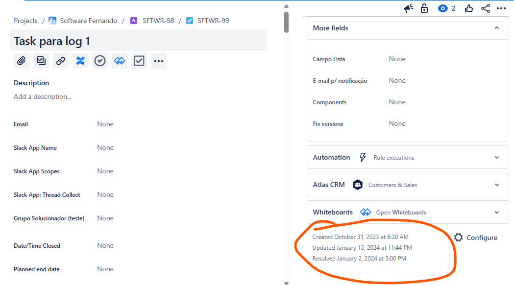The width and height of the screenshot is (514, 285).
Task: Open the top-right more actions menu
Action: [x=501, y=8]
